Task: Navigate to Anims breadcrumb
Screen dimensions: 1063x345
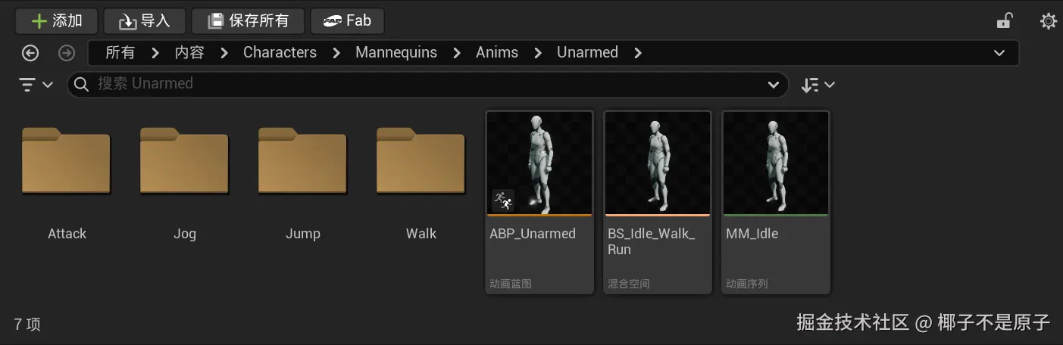Action: click(x=497, y=52)
